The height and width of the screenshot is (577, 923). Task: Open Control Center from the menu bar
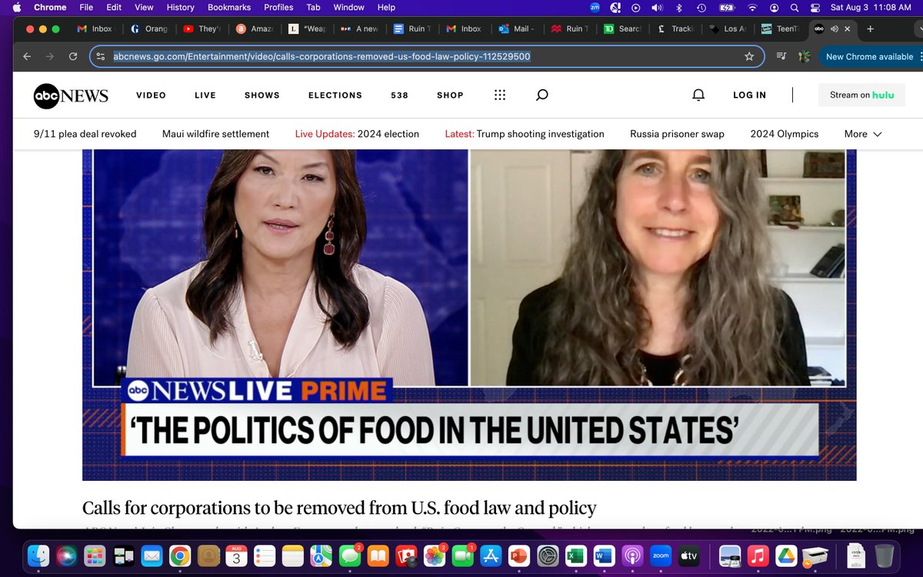tap(815, 8)
